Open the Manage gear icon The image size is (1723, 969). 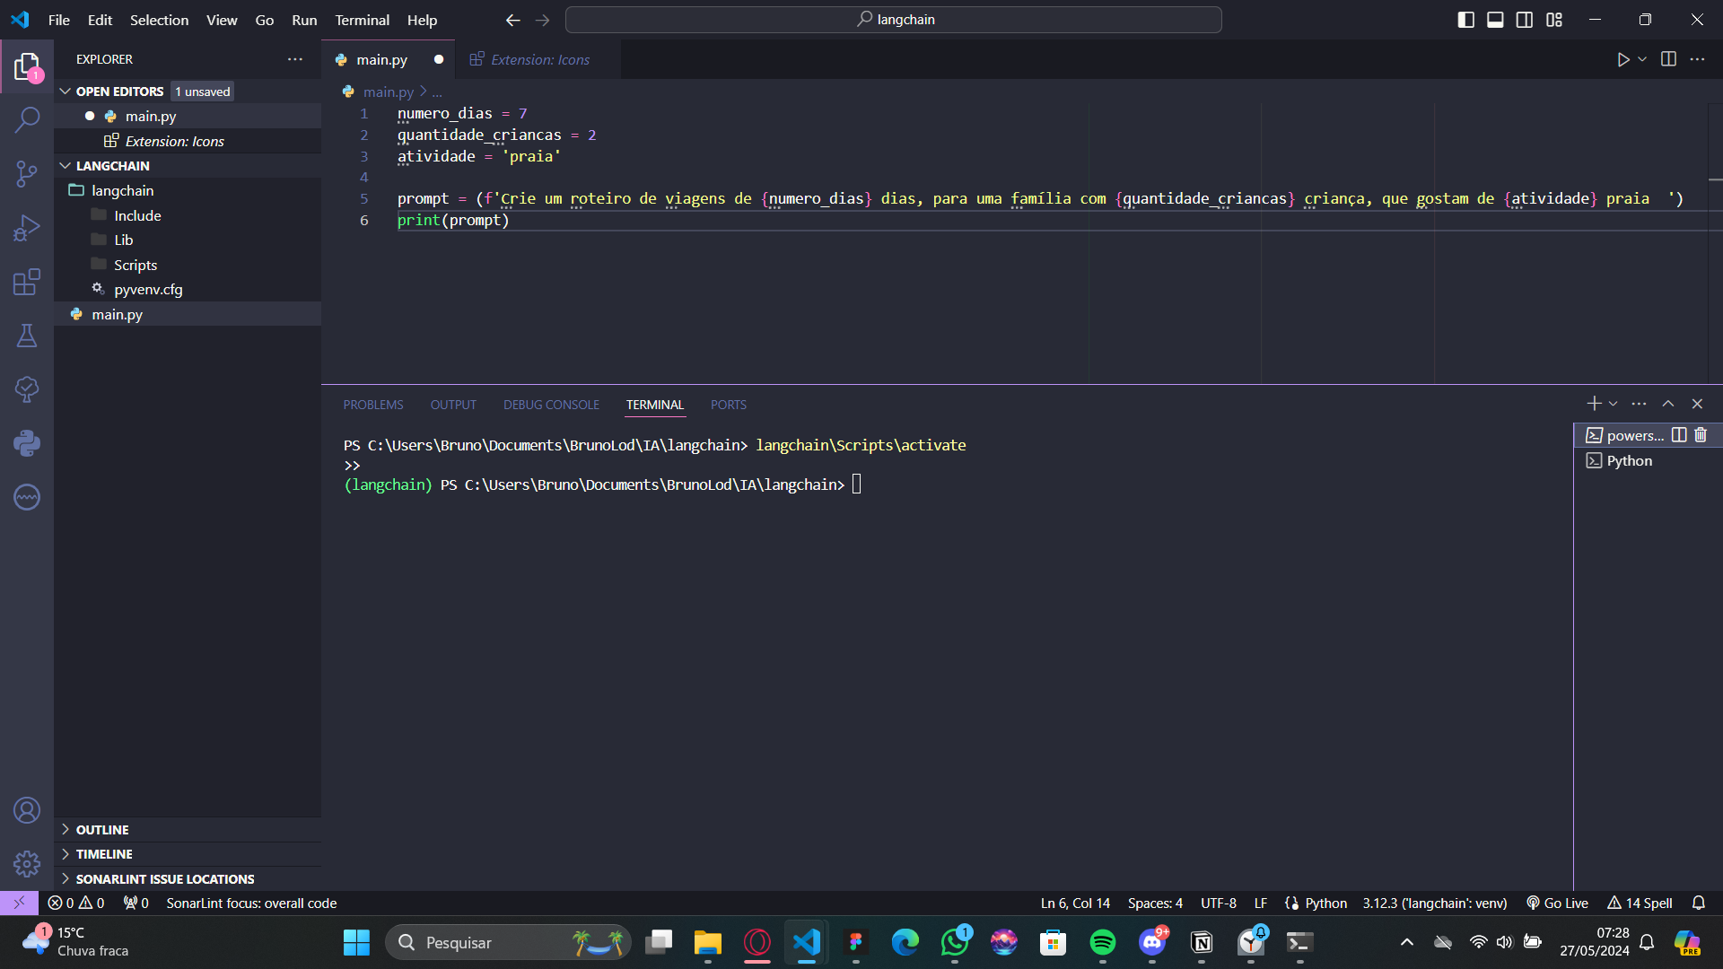(27, 863)
